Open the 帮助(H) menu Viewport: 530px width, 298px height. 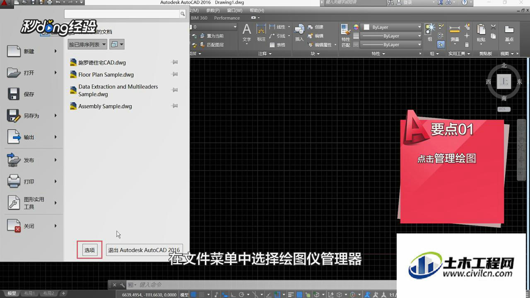coord(257,10)
